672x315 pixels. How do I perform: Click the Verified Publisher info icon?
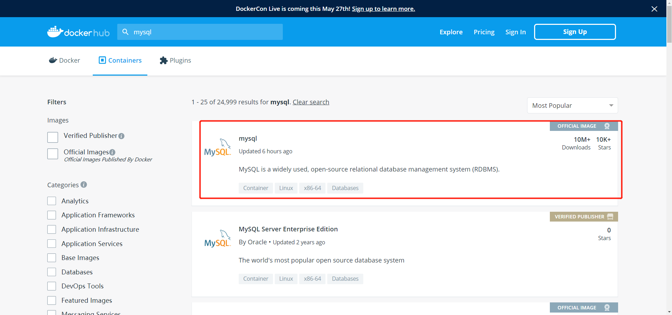tap(121, 136)
